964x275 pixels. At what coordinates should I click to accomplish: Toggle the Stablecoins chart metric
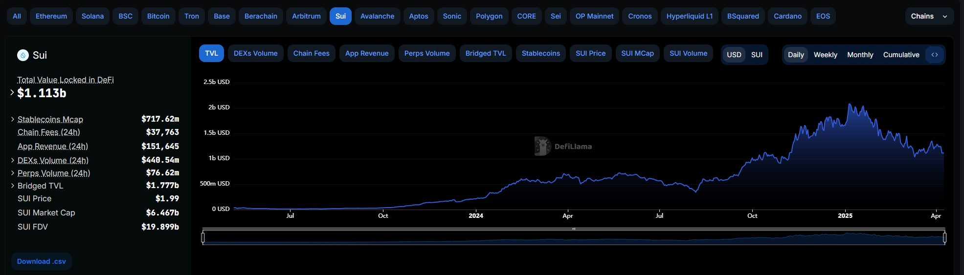(x=541, y=53)
